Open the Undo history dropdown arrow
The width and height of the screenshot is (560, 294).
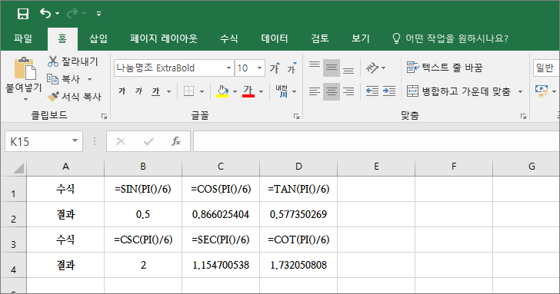pyautogui.click(x=57, y=14)
